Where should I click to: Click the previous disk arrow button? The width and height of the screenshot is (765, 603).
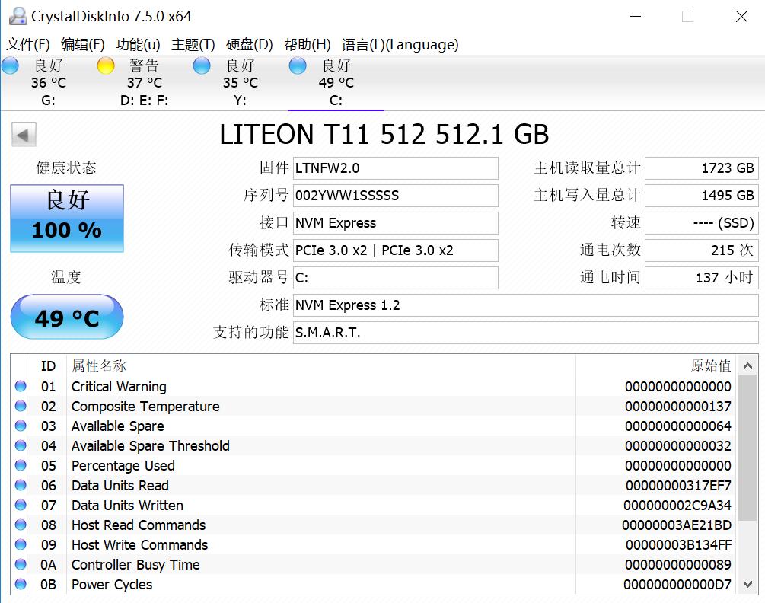point(24,134)
